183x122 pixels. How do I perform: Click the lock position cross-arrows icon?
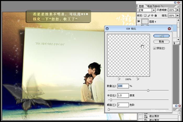[152, 15]
